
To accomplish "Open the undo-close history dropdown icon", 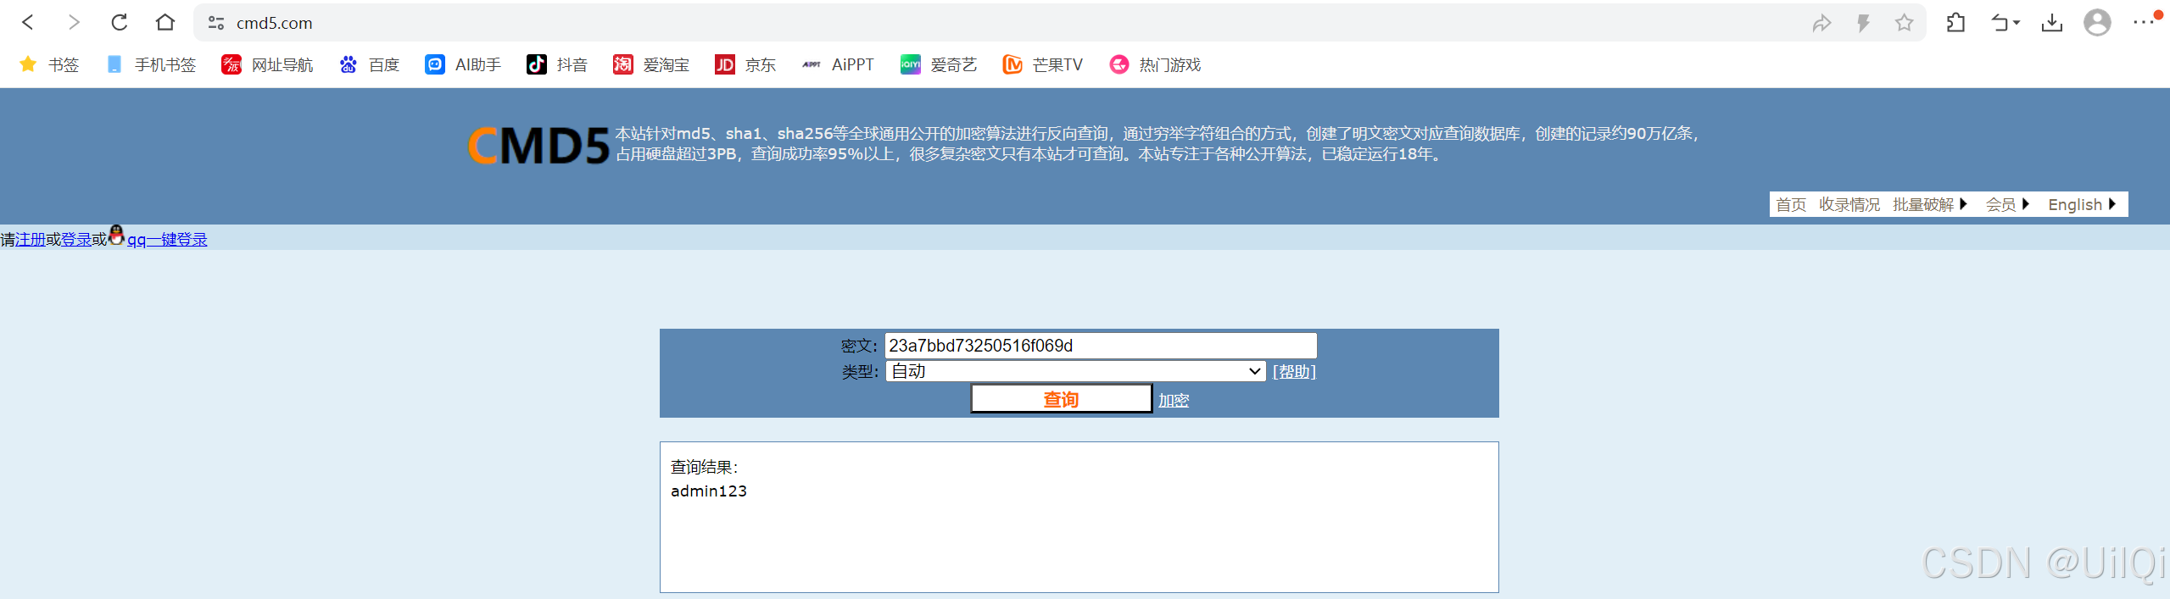I will (2005, 23).
